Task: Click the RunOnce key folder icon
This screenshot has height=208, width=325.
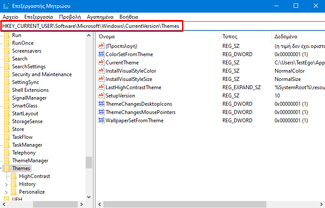Action: 7,43
